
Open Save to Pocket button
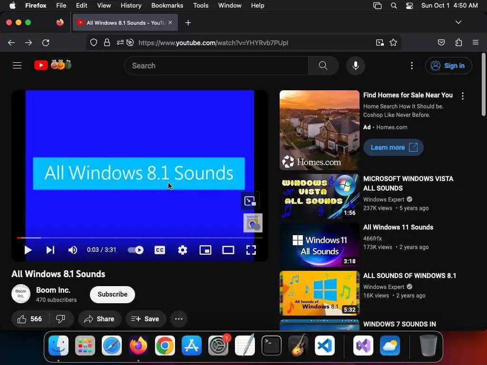click(x=441, y=42)
